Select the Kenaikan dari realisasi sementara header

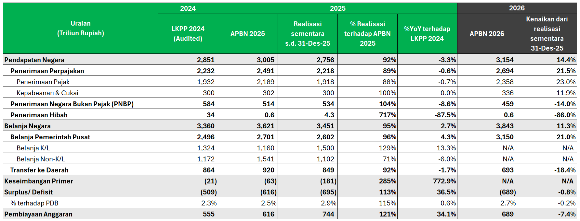(x=547, y=34)
